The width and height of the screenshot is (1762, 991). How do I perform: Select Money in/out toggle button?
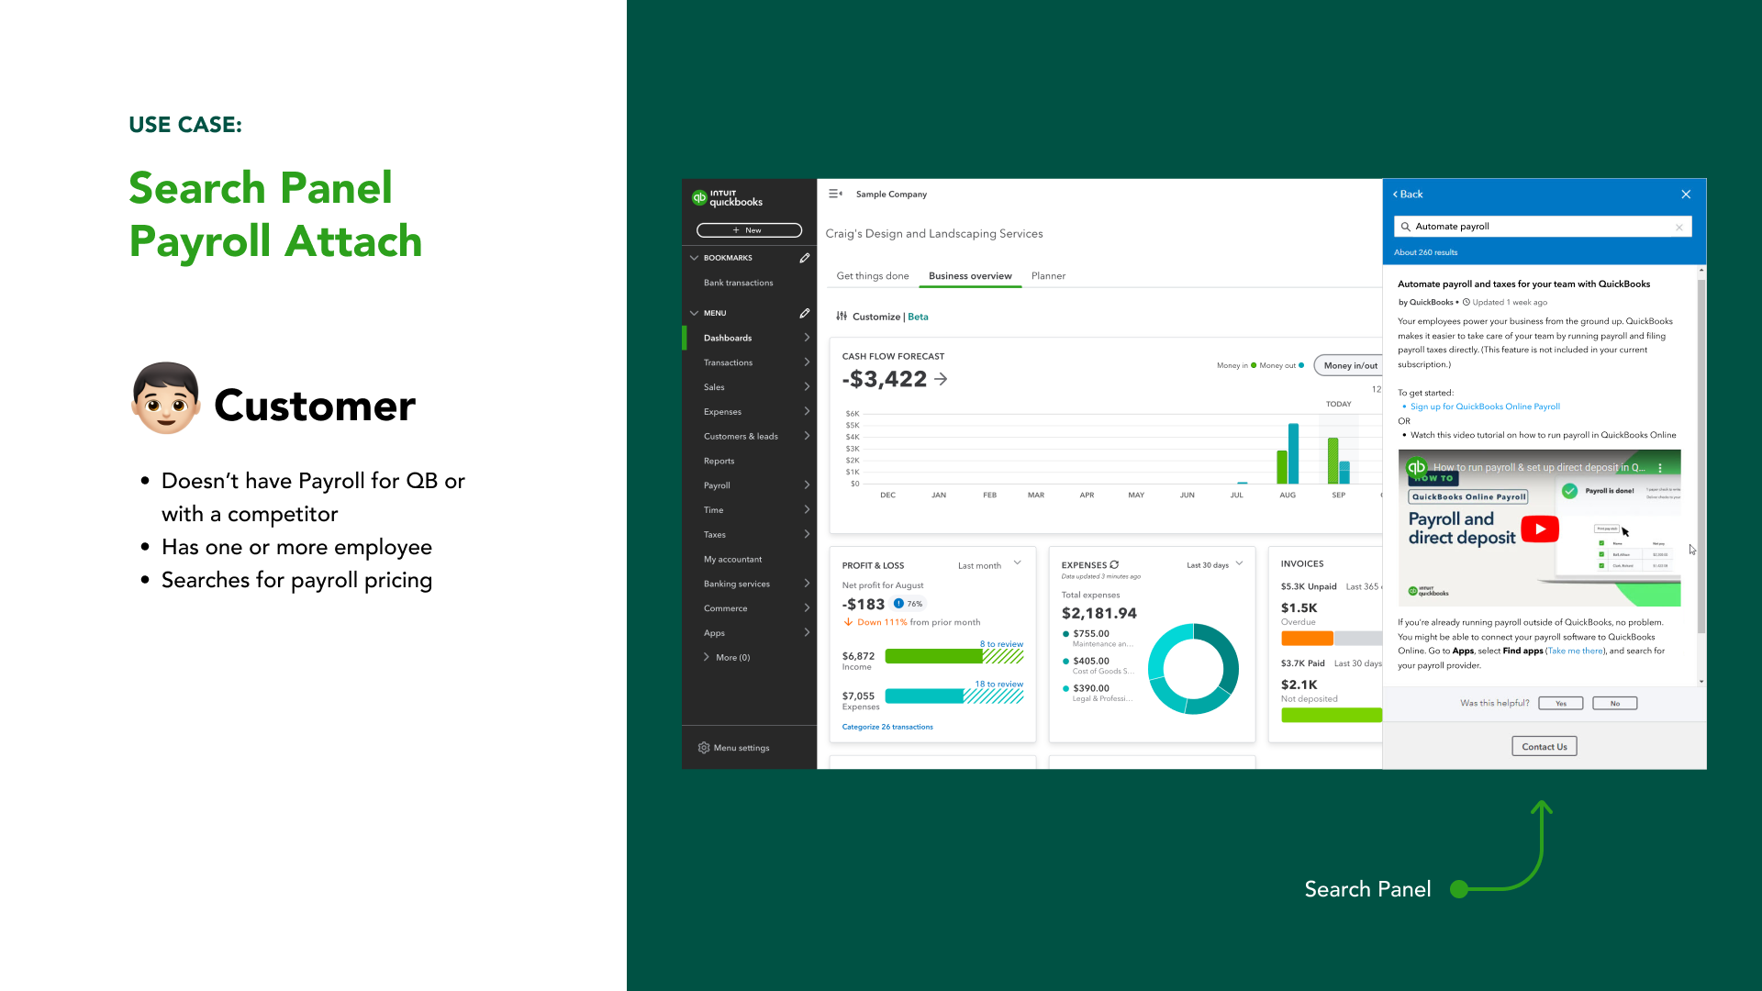[1349, 365]
